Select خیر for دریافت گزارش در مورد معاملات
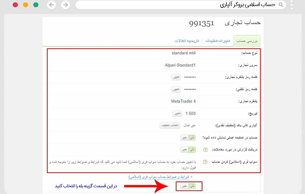 (185, 150)
